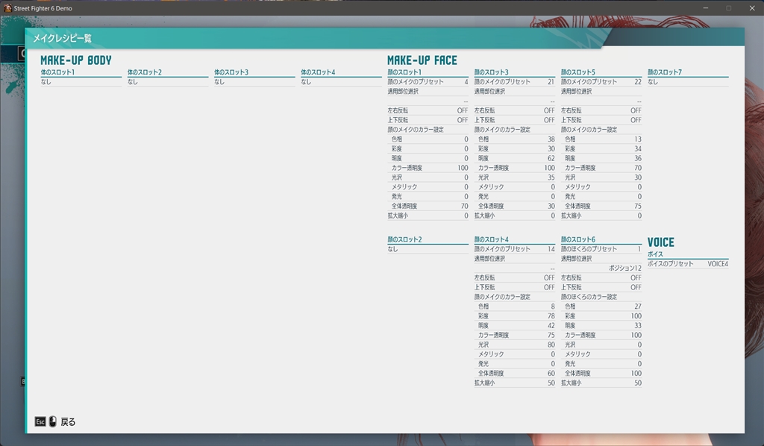Image resolution: width=764 pixels, height=446 pixels.
Task: Click なし under 体のスロット1
Action: (46, 82)
